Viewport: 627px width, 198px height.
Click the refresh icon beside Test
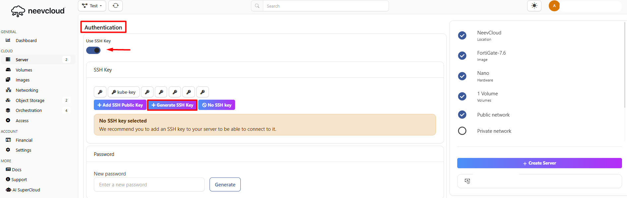click(115, 6)
